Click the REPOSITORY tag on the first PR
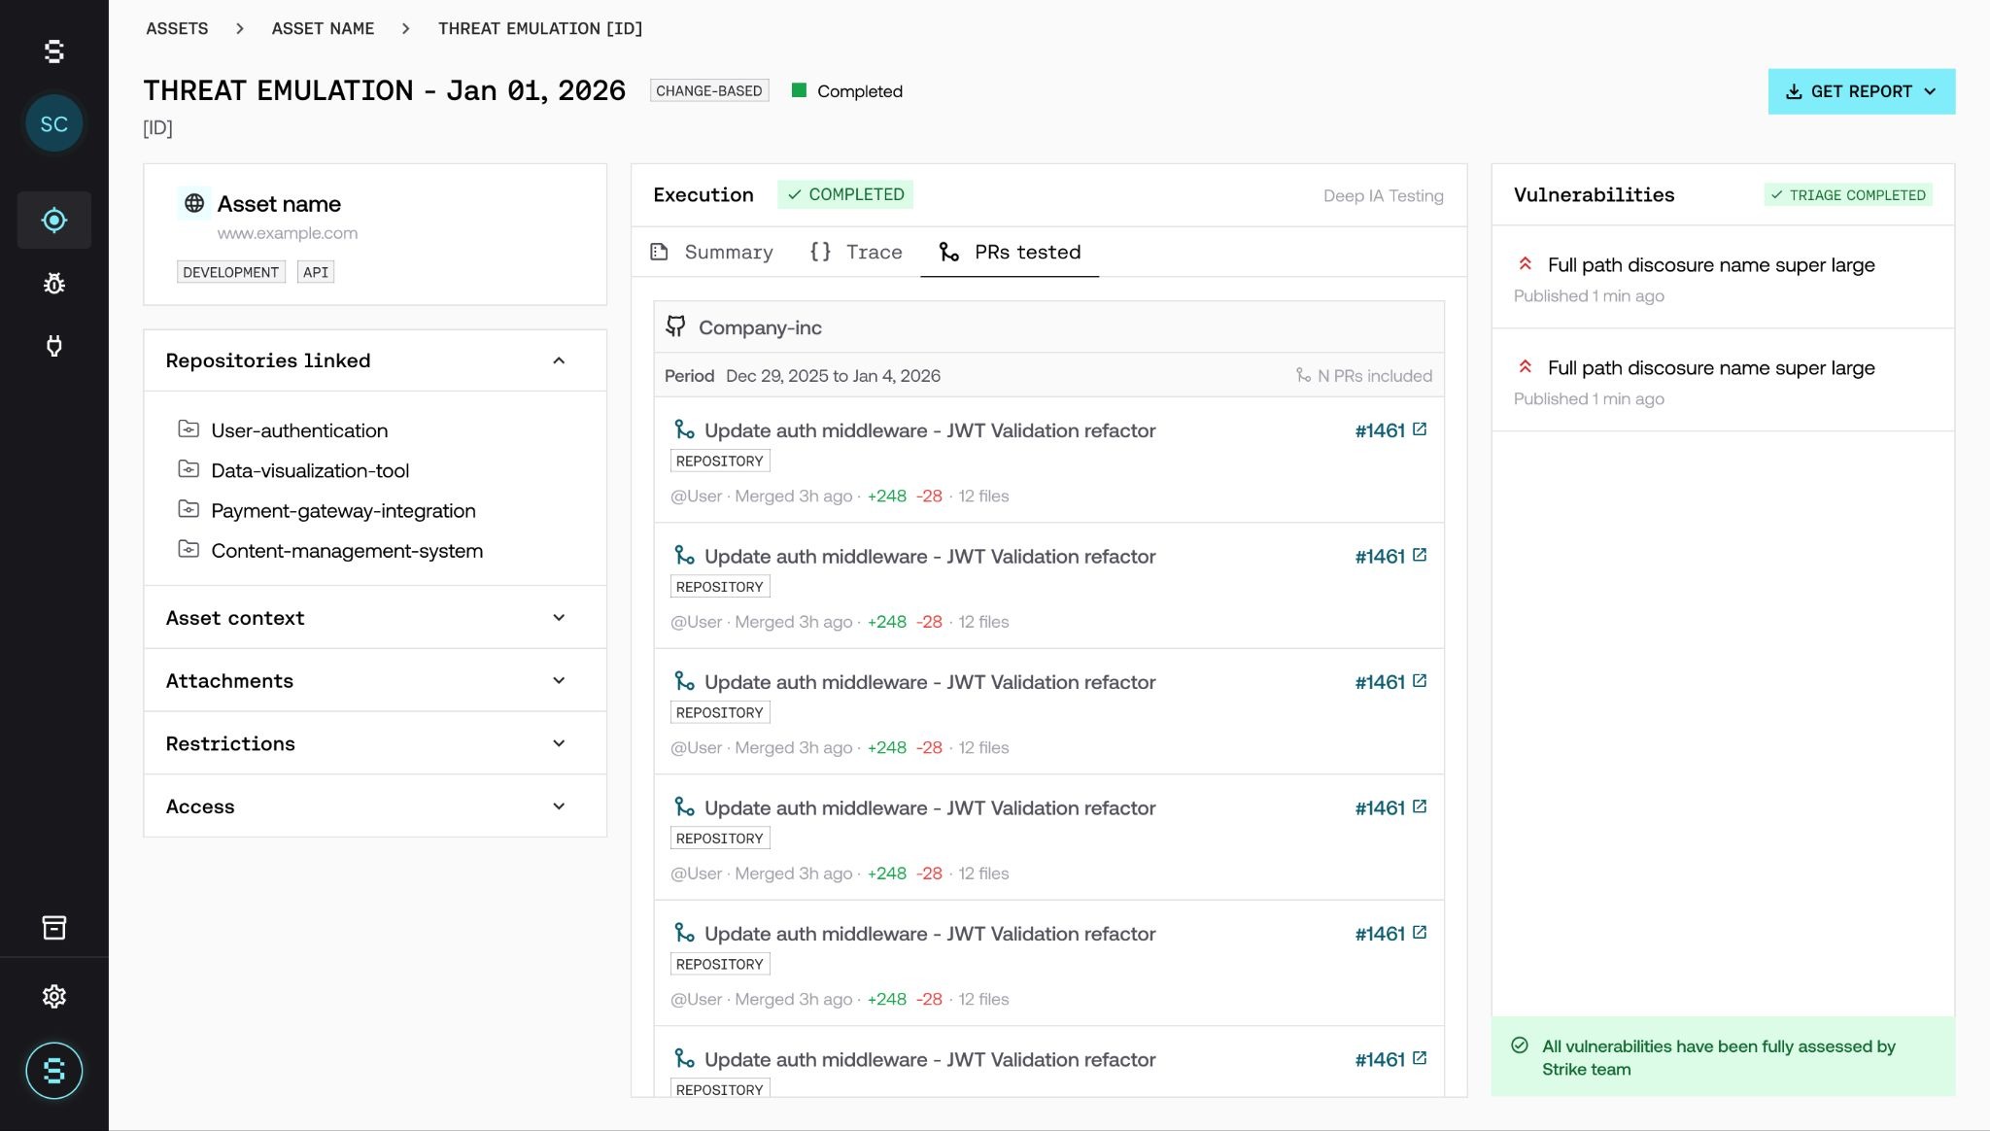The image size is (1990, 1131). click(720, 461)
